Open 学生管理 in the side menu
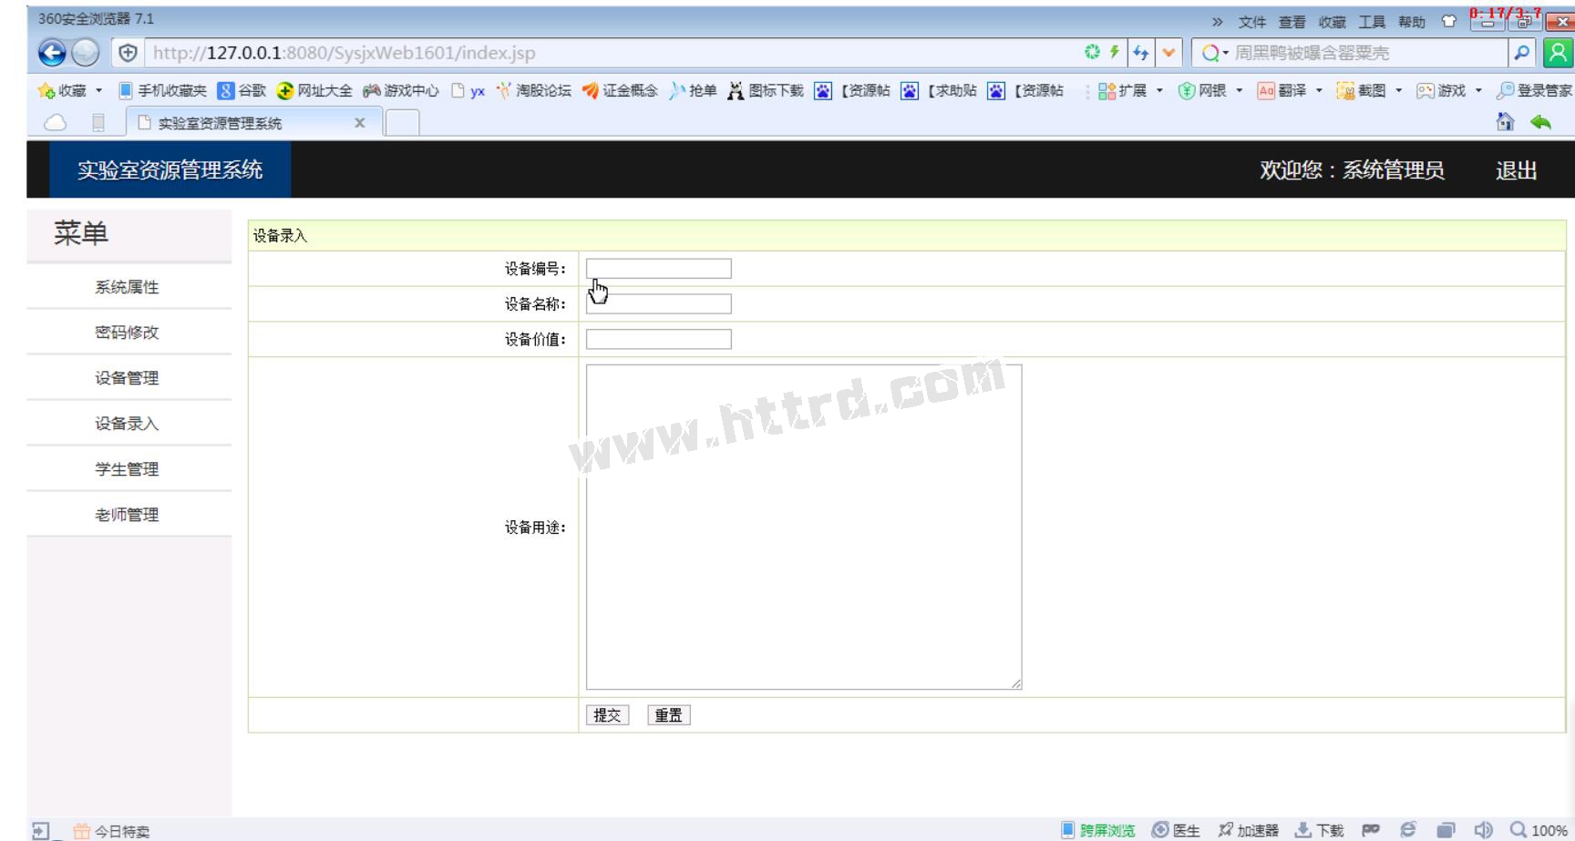The width and height of the screenshot is (1575, 841). click(x=128, y=470)
